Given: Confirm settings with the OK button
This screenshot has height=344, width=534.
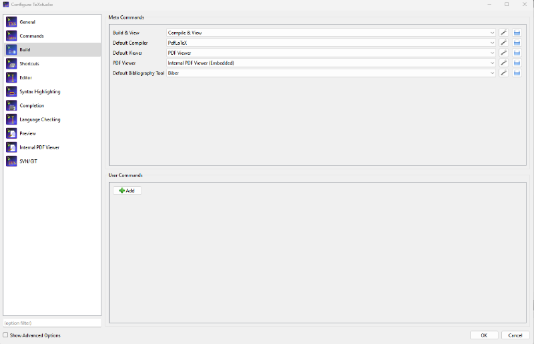Looking at the screenshot, I should click(x=484, y=335).
